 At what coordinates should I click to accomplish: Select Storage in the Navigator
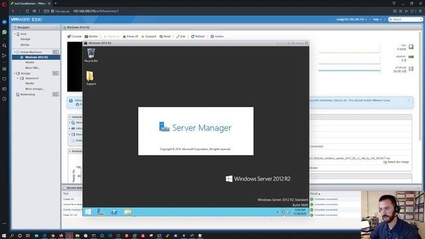coord(25,74)
